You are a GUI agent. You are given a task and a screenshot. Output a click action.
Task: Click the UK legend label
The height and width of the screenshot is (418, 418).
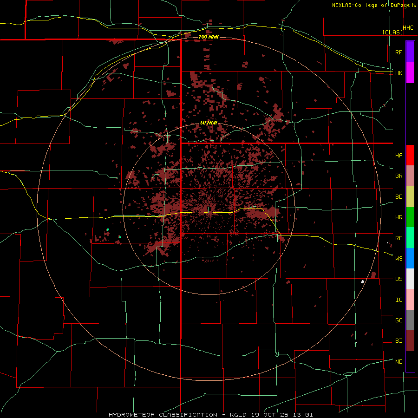coord(398,73)
